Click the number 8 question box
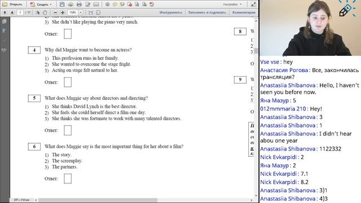Viewport: 361px width, 203px height. [240, 32]
